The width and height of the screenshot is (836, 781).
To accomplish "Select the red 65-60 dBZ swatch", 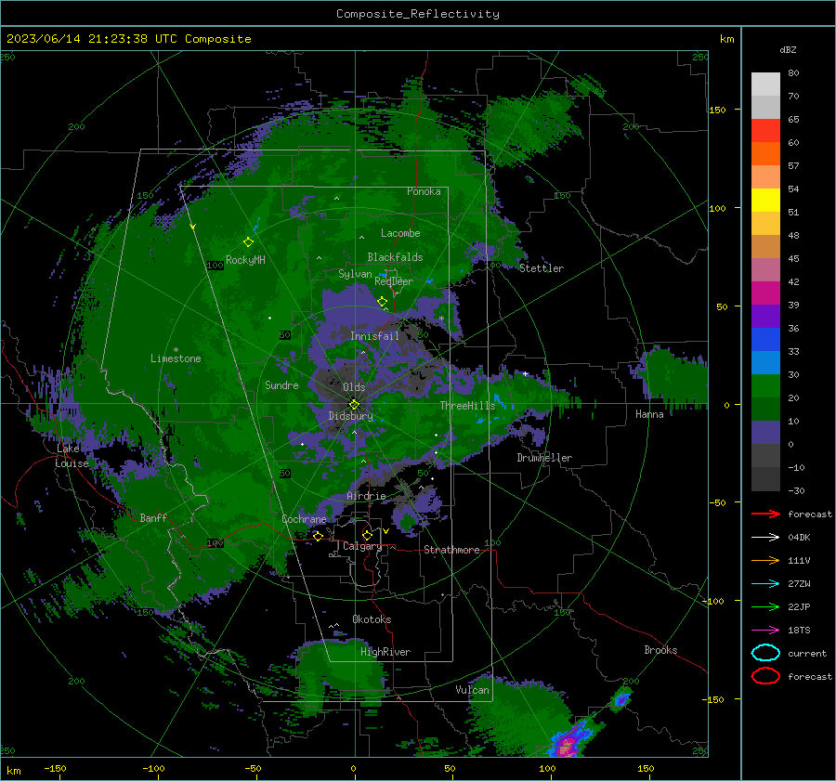I will pyautogui.click(x=765, y=131).
